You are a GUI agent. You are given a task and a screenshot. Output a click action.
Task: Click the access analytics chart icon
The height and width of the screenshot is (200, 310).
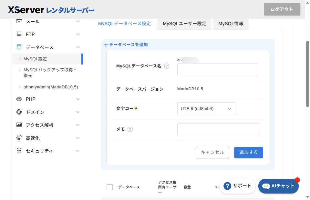(x=19, y=125)
